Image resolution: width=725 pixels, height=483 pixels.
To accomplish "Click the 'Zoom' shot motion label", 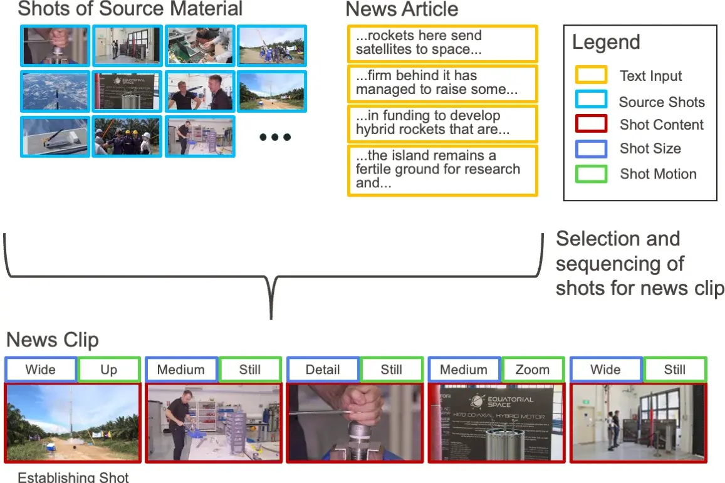I will [x=533, y=370].
